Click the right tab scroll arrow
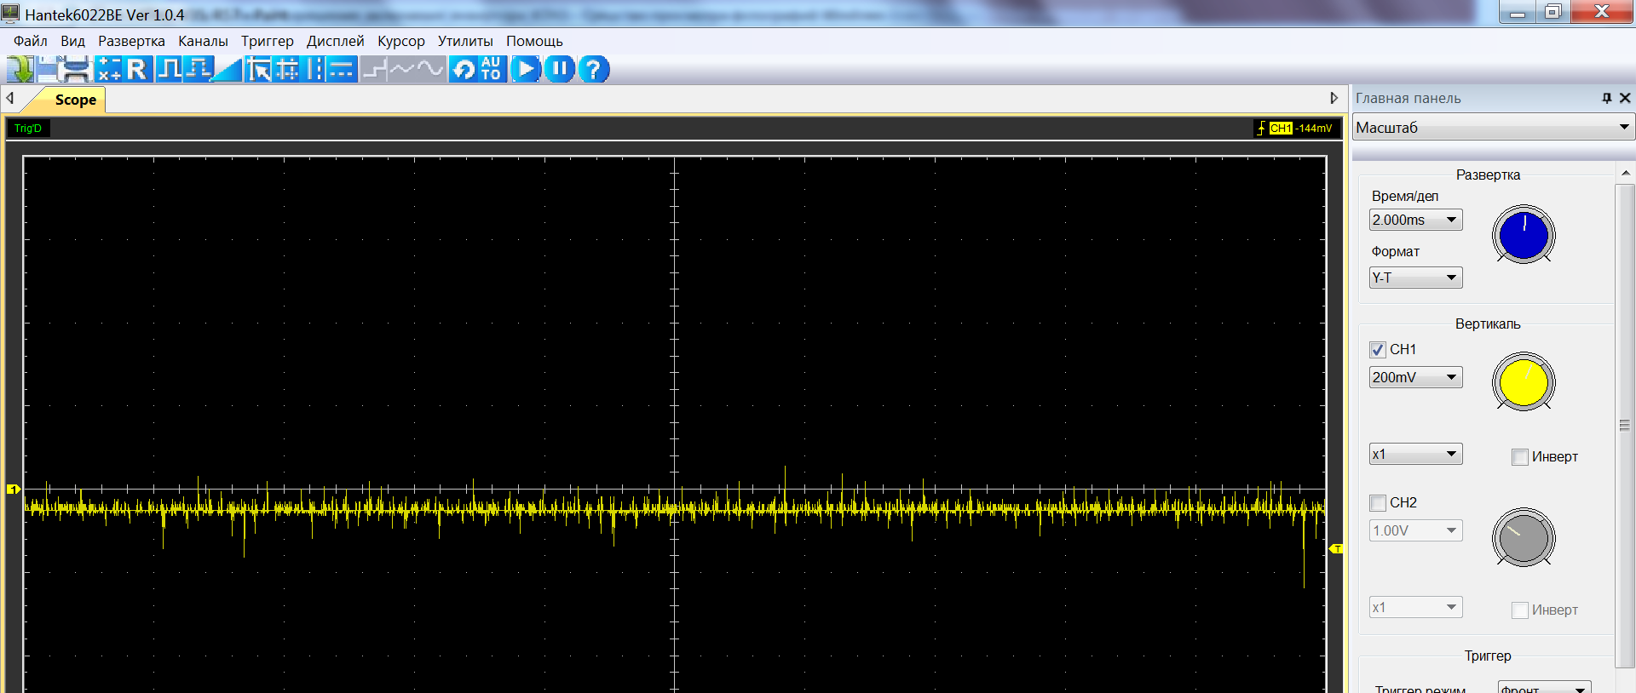This screenshot has height=693, width=1636. point(1334,98)
